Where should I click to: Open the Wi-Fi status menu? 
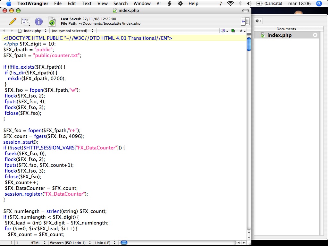click(230, 3)
